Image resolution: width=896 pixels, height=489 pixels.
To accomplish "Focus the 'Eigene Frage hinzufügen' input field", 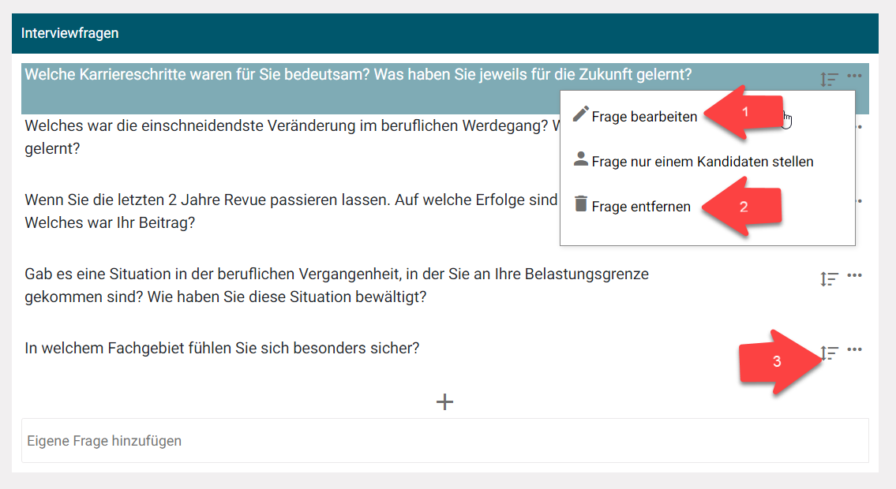I will [x=445, y=441].
